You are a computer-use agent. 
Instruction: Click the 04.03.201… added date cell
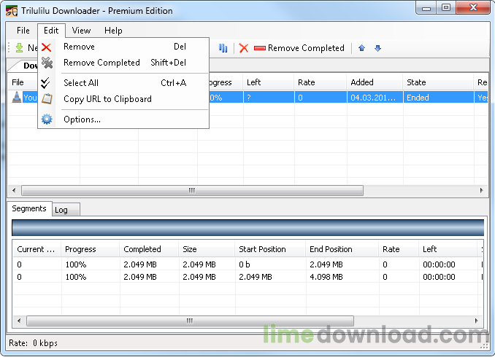375,98
